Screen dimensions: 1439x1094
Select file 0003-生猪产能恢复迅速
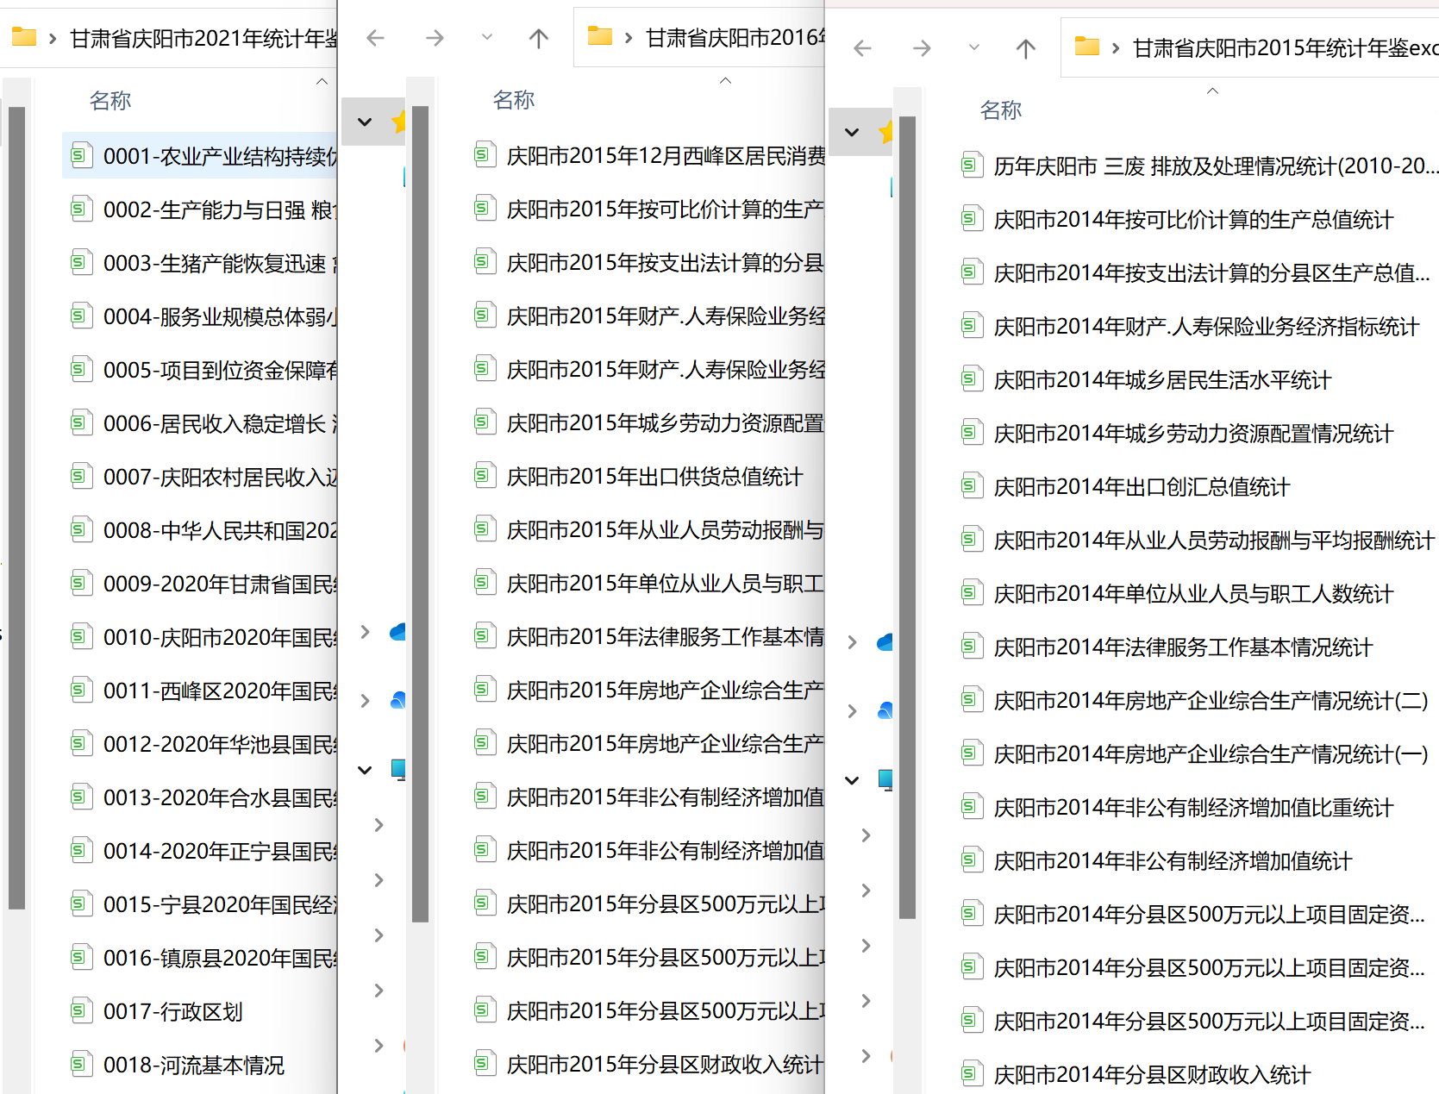point(220,264)
